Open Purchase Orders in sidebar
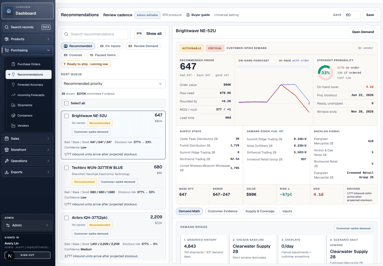This screenshot has height=266, width=383. point(29,64)
